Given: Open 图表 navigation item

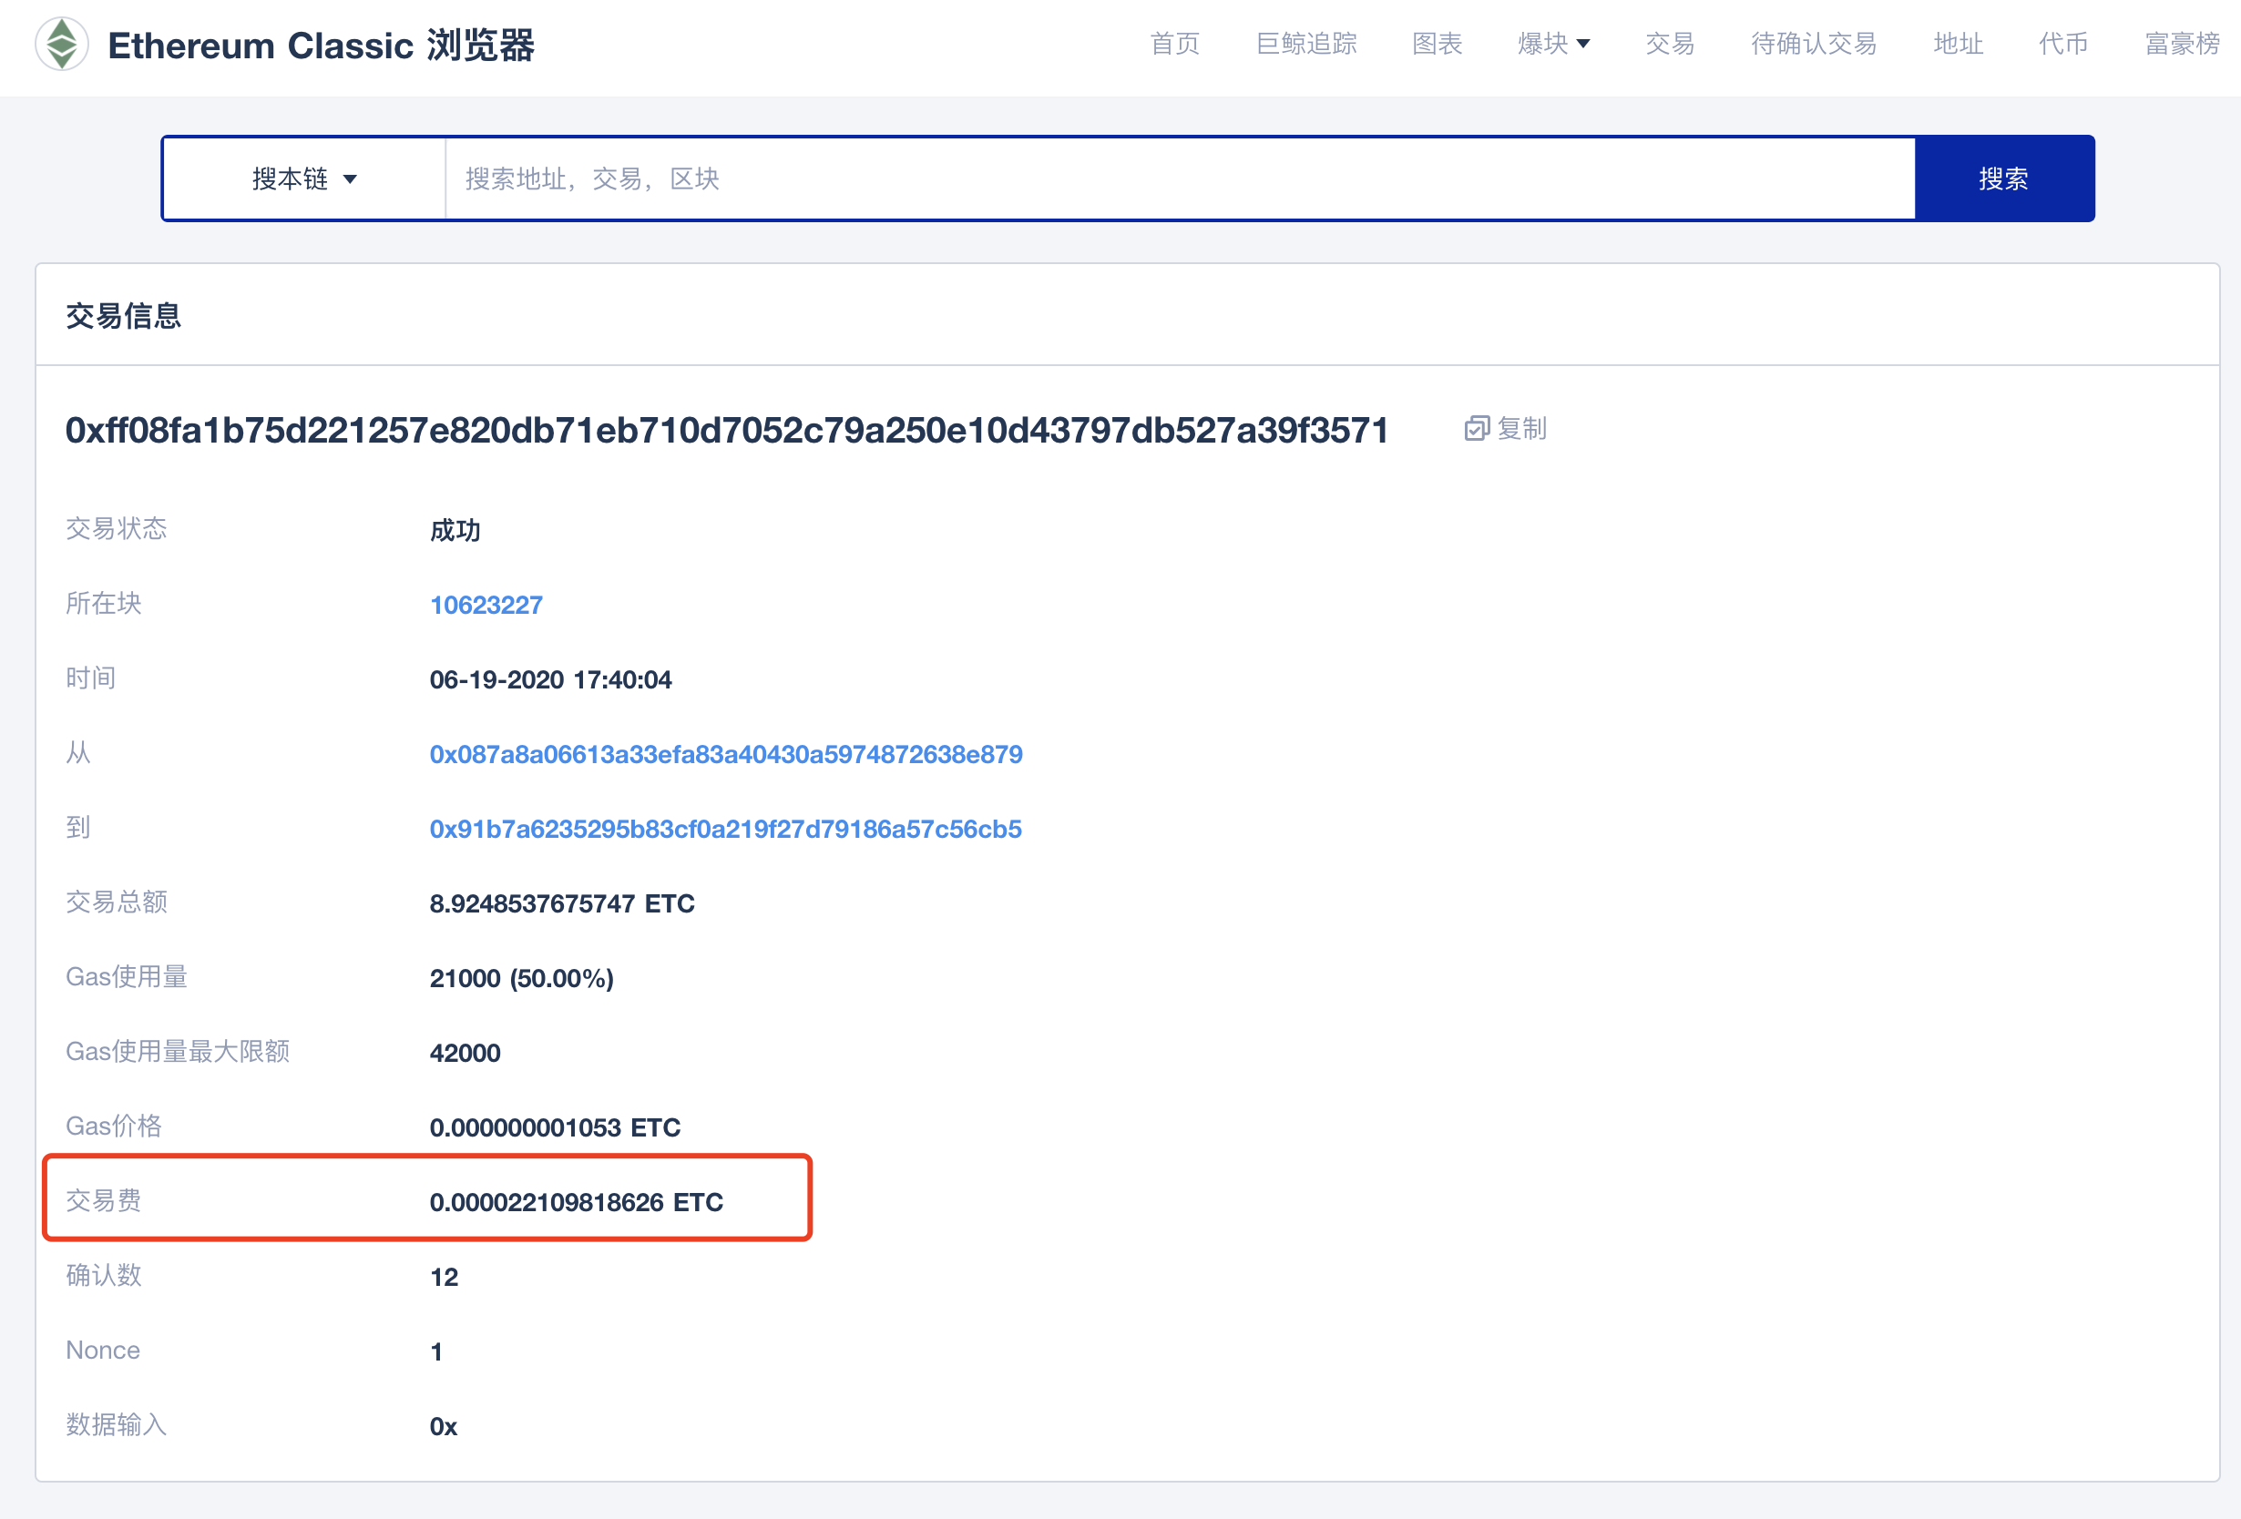Looking at the screenshot, I should pyautogui.click(x=1437, y=44).
